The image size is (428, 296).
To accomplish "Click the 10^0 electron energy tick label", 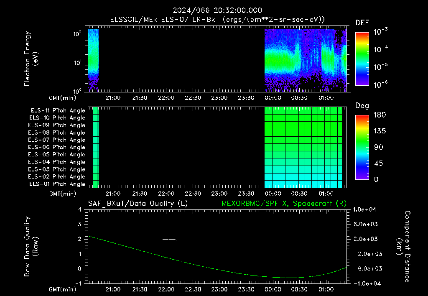I will 77,91.
